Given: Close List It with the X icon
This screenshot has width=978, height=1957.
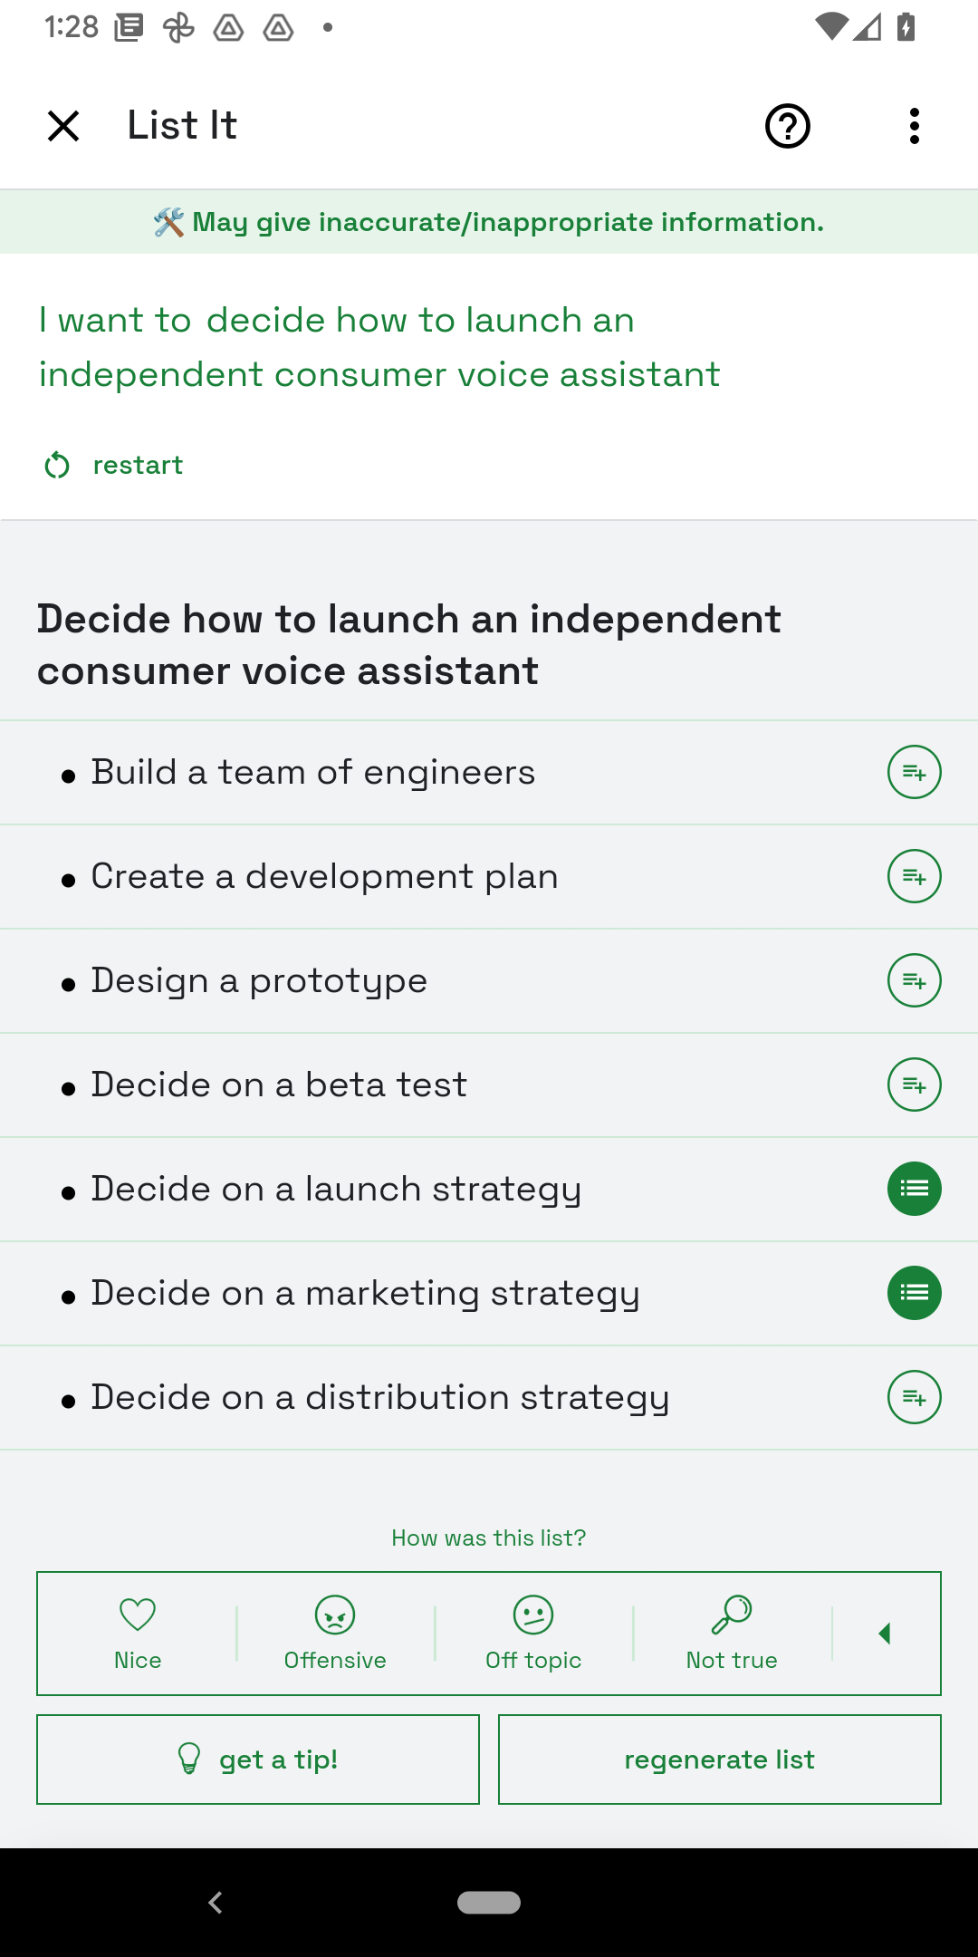Looking at the screenshot, I should (63, 126).
